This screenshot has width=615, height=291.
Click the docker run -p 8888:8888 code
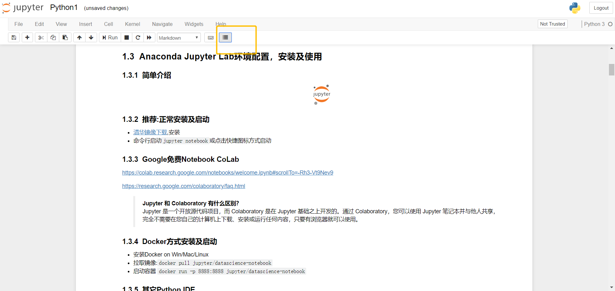(232, 271)
